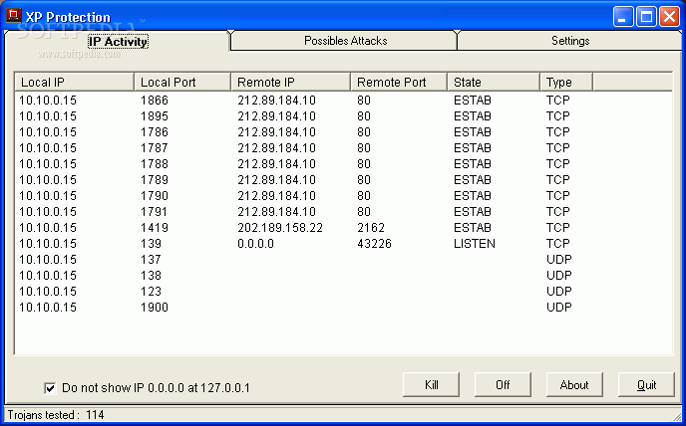
Task: Sort by Remote Port column header
Action: click(399, 83)
